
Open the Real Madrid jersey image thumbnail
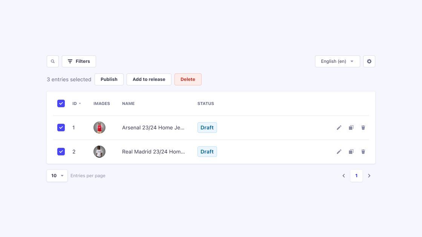(x=99, y=152)
